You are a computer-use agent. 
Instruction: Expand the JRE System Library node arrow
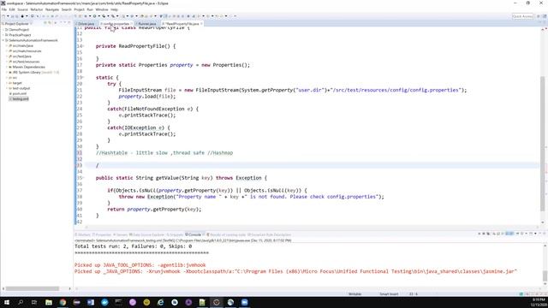[x=7, y=72]
